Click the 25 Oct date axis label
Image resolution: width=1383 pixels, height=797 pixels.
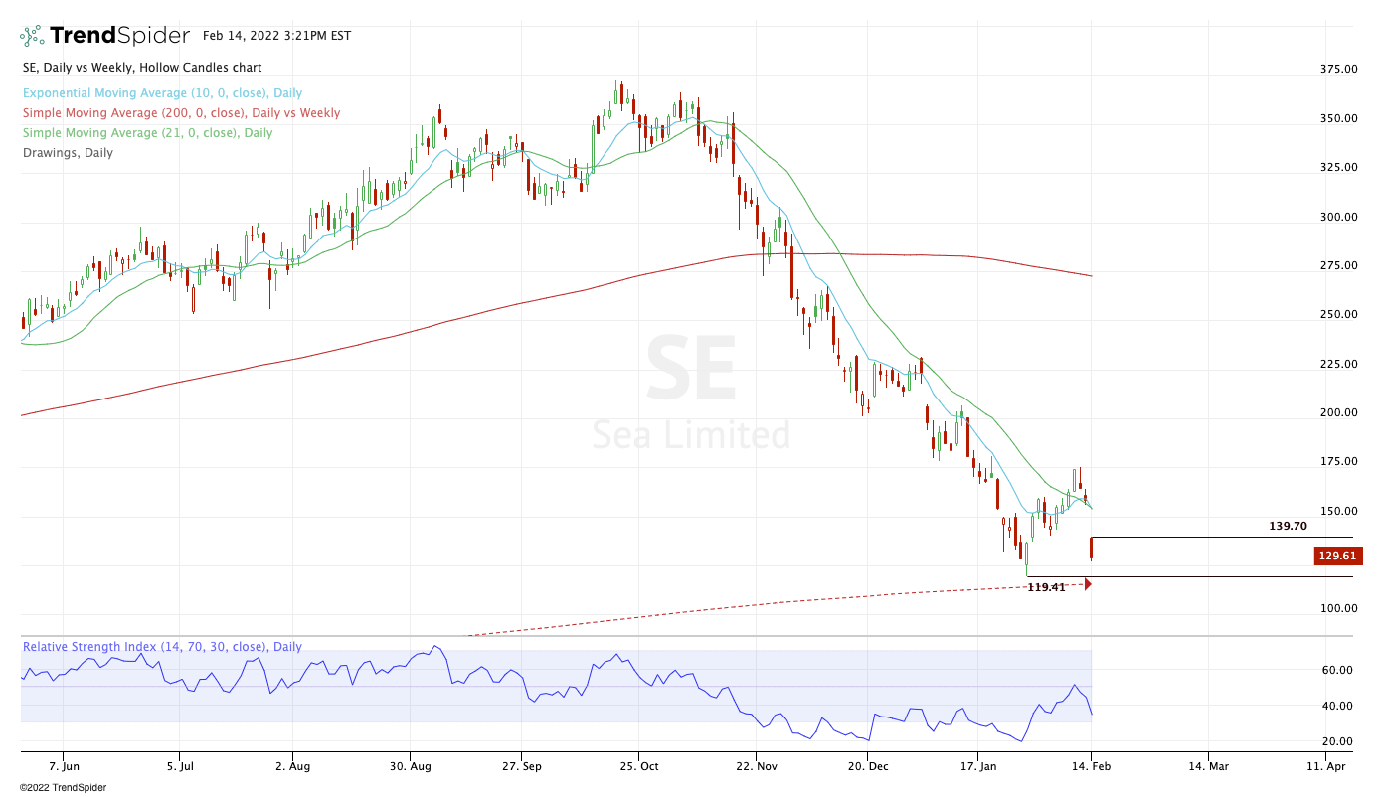pyautogui.click(x=637, y=767)
